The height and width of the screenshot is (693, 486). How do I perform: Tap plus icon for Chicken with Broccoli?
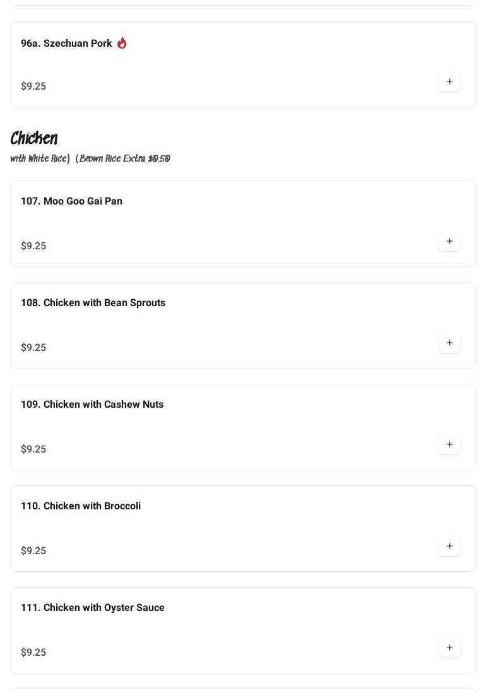[449, 546]
